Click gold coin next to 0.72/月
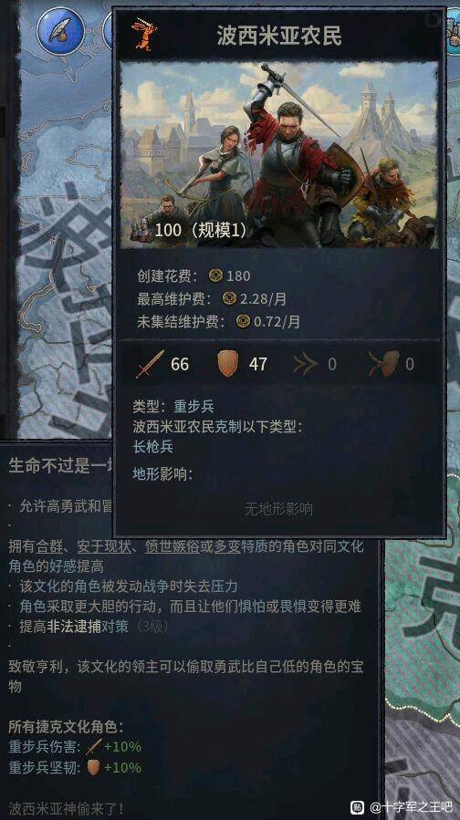This screenshot has height=820, width=460. 243,321
